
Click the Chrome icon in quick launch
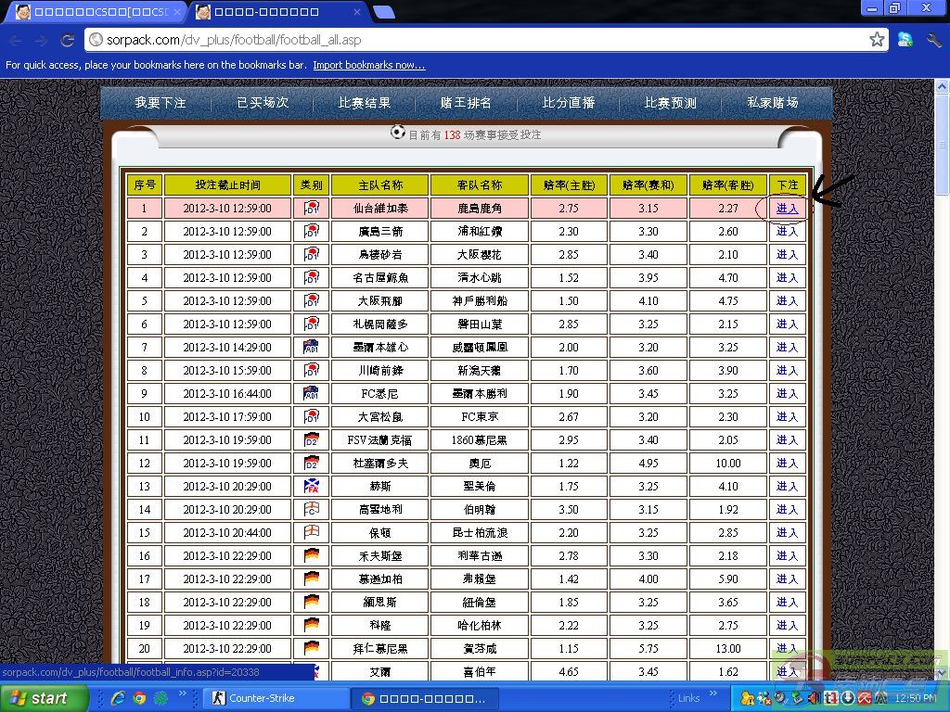pos(139,698)
